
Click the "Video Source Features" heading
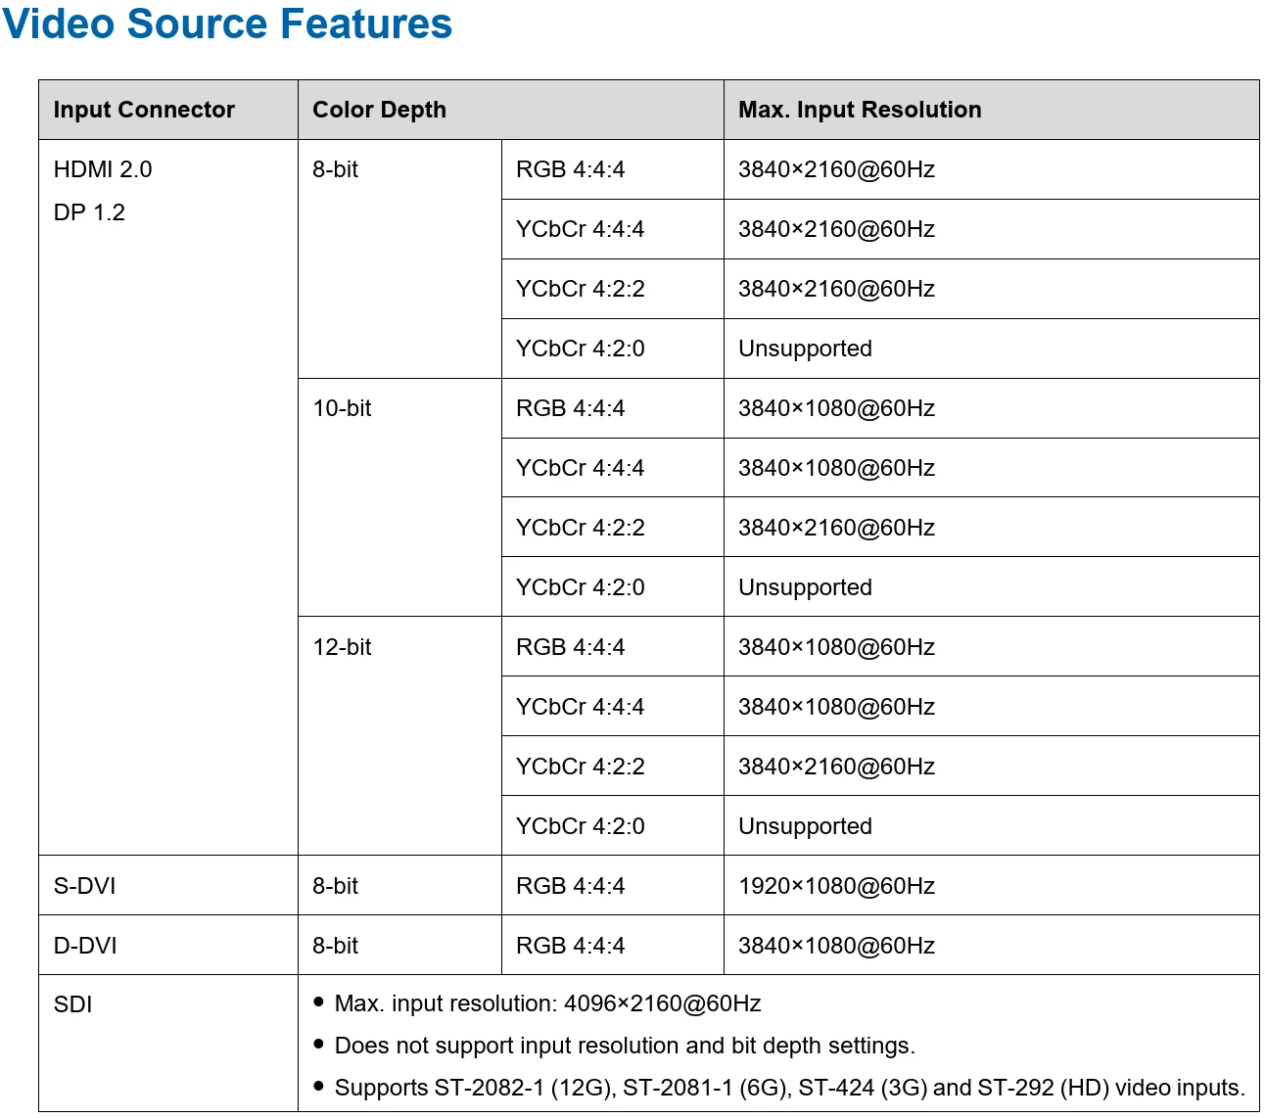(227, 24)
